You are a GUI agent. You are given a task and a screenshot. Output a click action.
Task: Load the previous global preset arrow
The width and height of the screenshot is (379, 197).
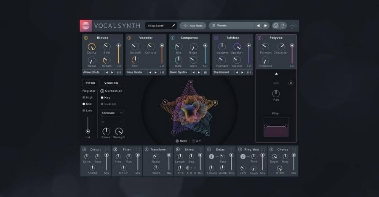[x=258, y=26]
